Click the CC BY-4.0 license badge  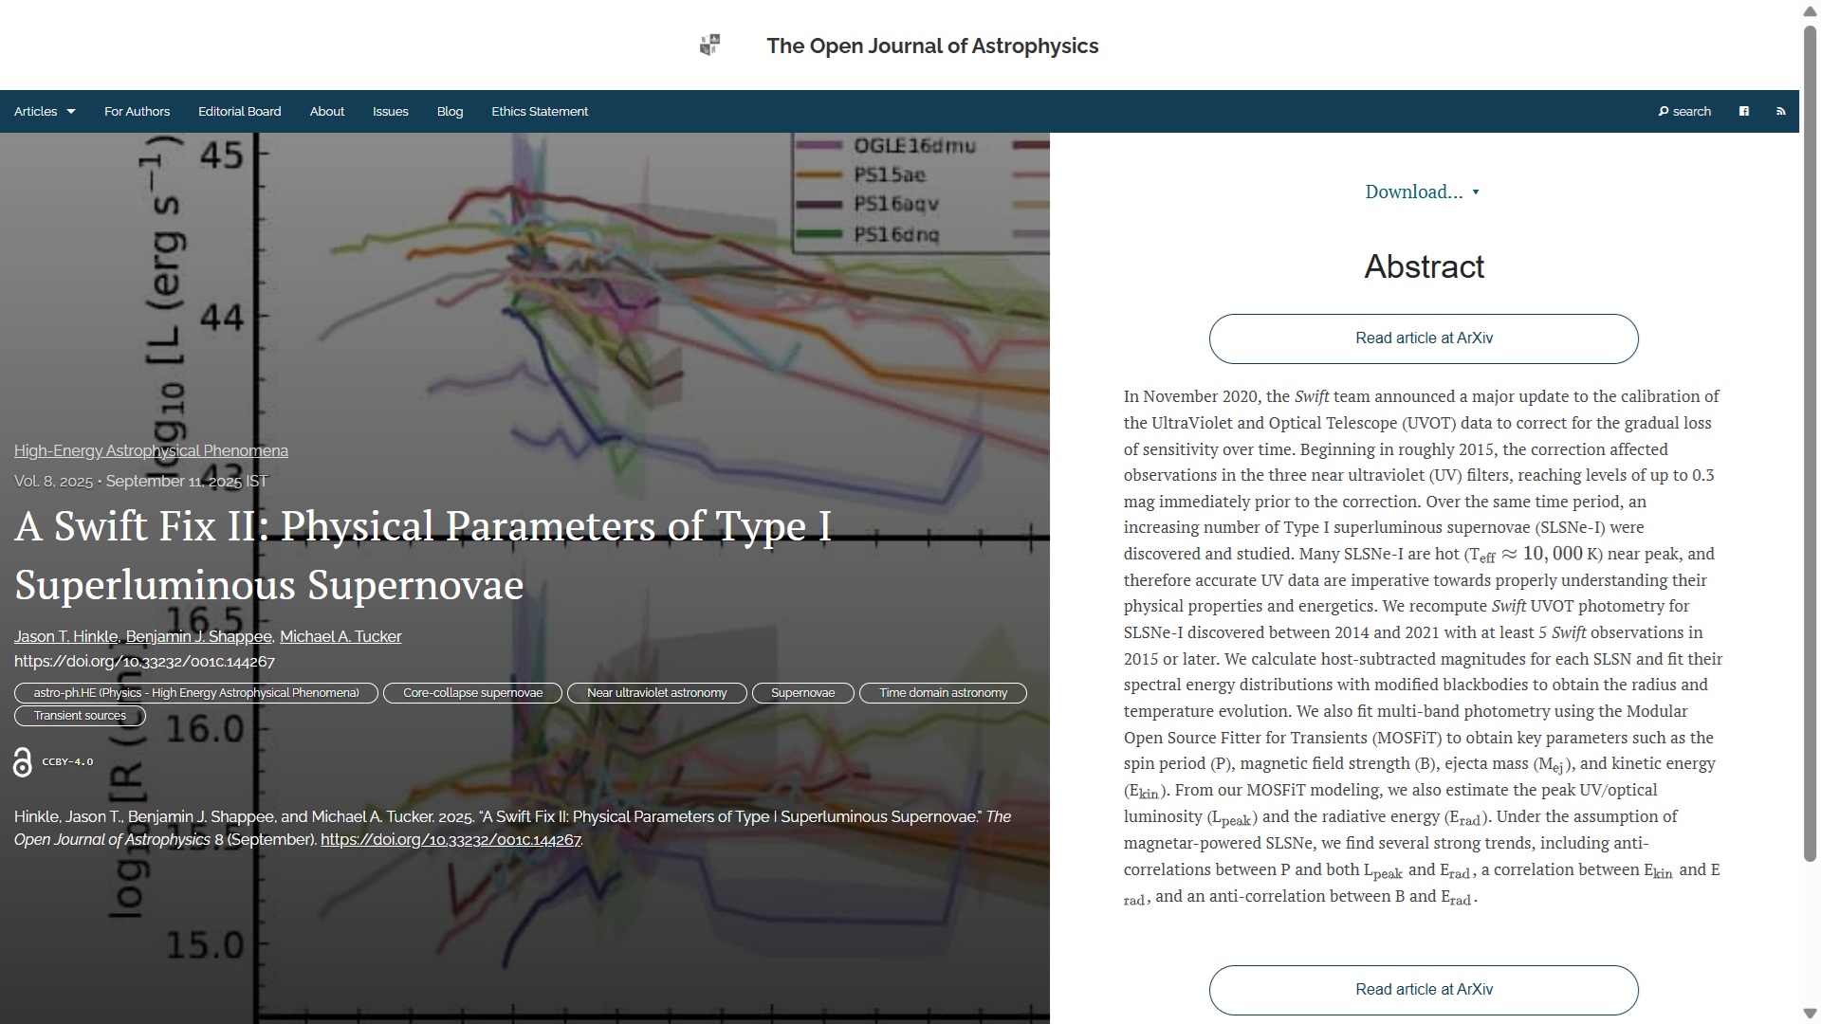(67, 762)
